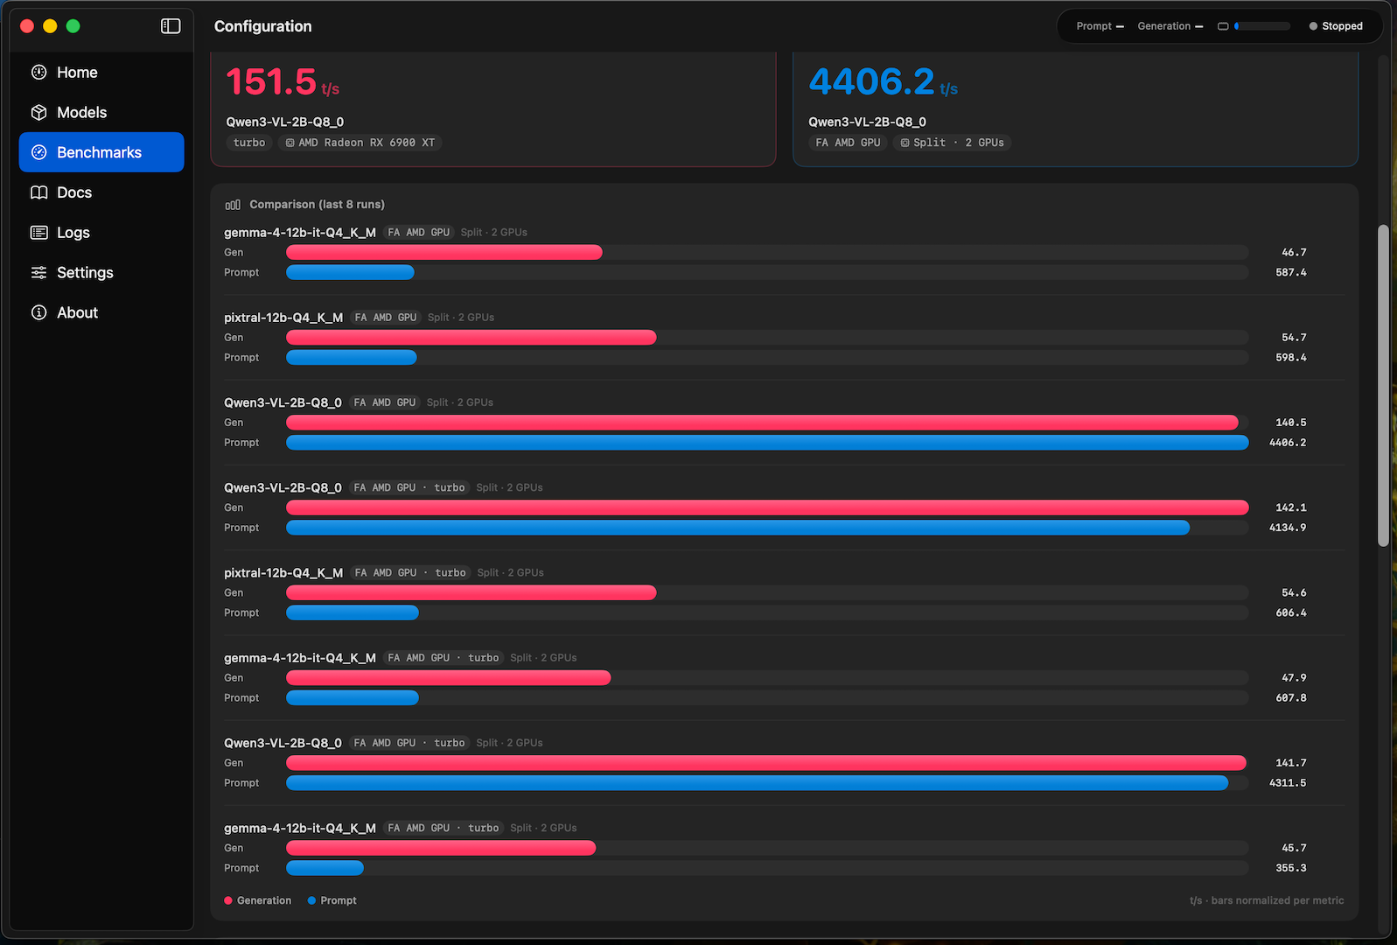Click the Prompt indicator in top bar

coord(1100,26)
